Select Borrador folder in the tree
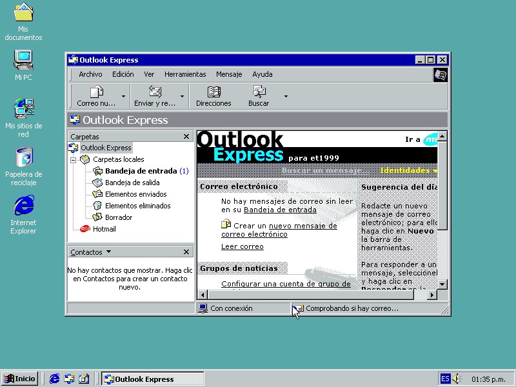516x387 pixels. (x=112, y=217)
